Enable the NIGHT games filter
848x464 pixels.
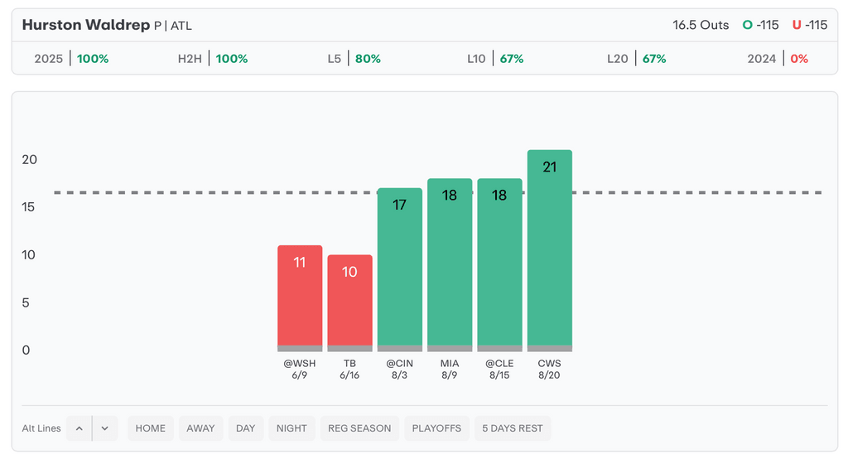[x=291, y=428]
